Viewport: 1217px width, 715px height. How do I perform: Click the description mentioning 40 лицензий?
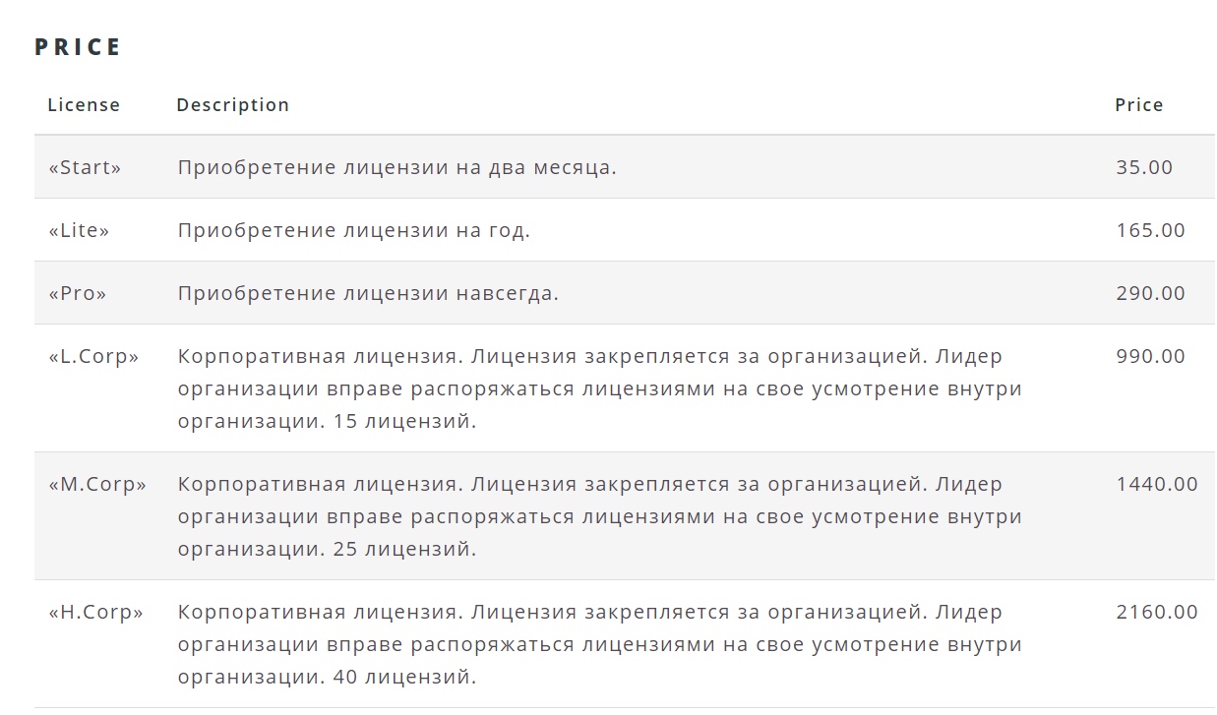click(x=600, y=644)
